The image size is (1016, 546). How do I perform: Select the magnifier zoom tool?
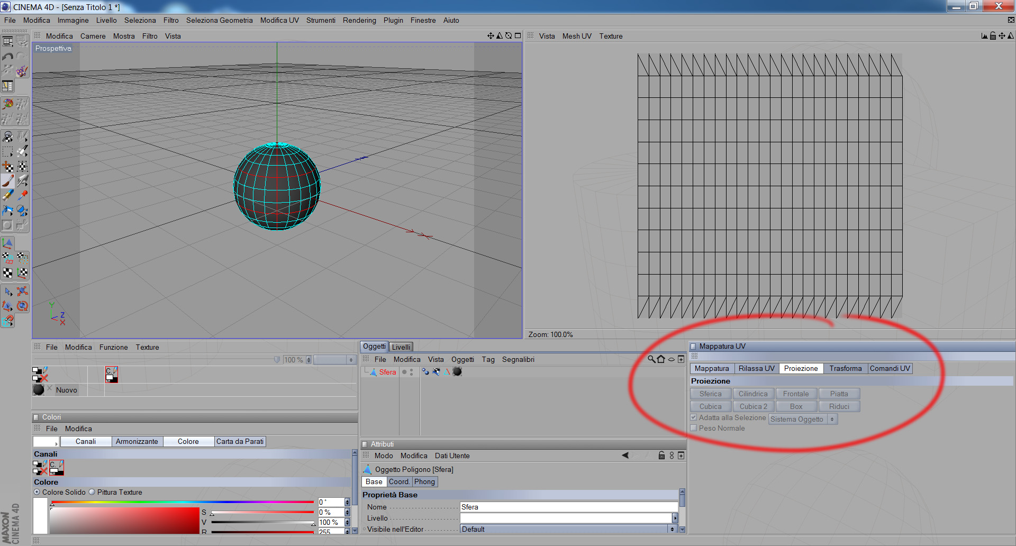(7, 136)
